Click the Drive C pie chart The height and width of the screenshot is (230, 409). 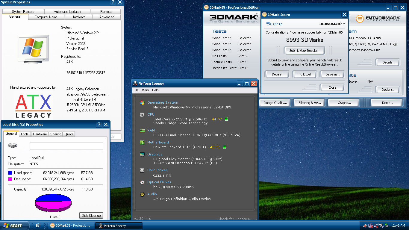point(53,203)
